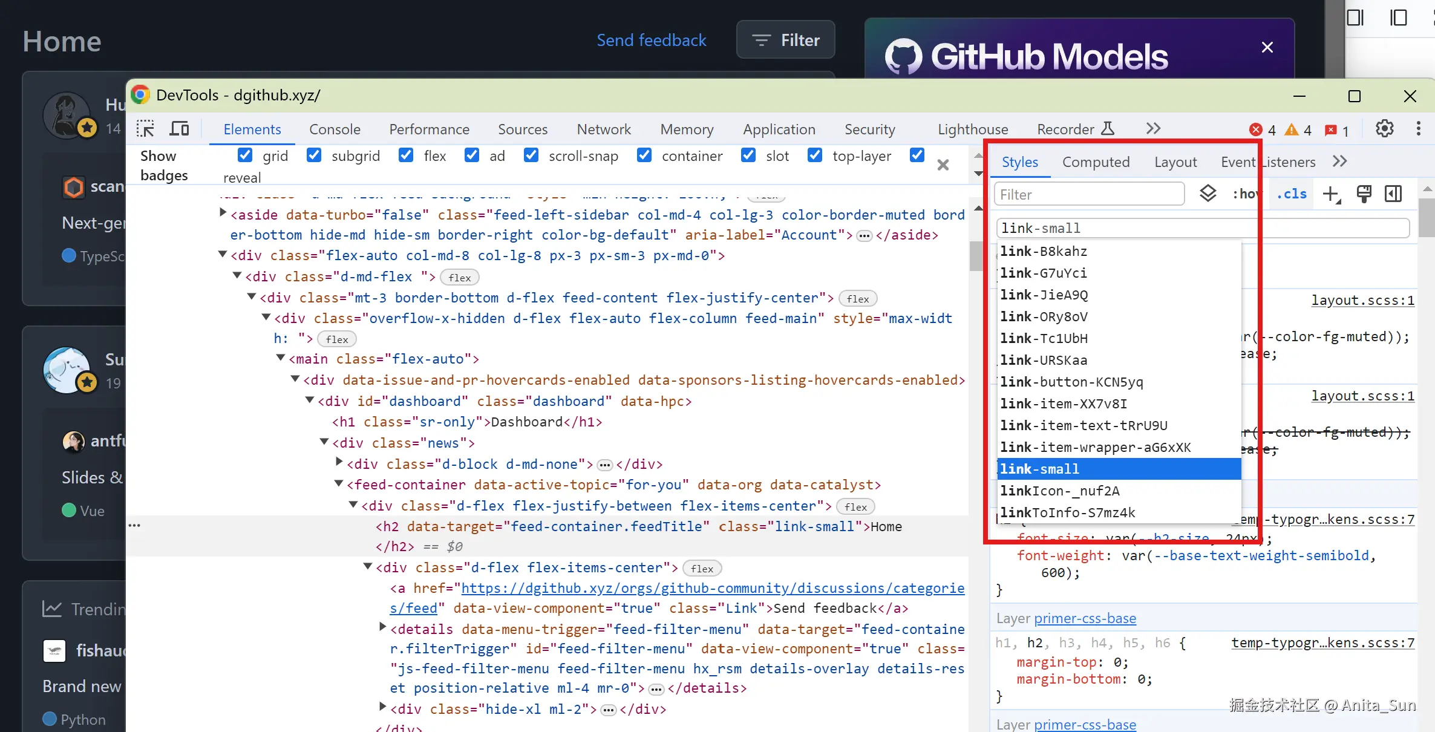Toggle the computed styles sidebar icon

tap(1393, 194)
